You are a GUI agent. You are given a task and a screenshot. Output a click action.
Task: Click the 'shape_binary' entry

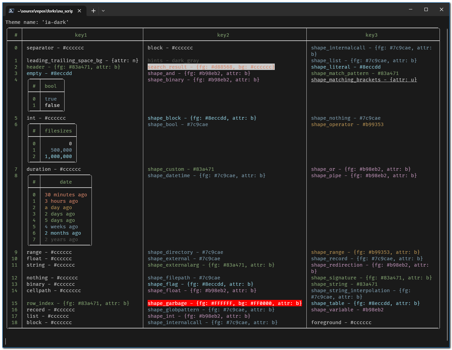(x=204, y=80)
